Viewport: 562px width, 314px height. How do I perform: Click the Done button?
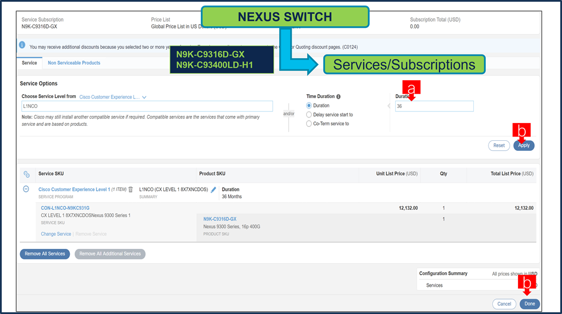coord(530,304)
